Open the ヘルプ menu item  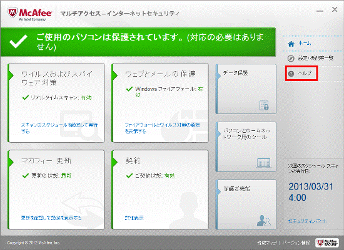pos(305,74)
